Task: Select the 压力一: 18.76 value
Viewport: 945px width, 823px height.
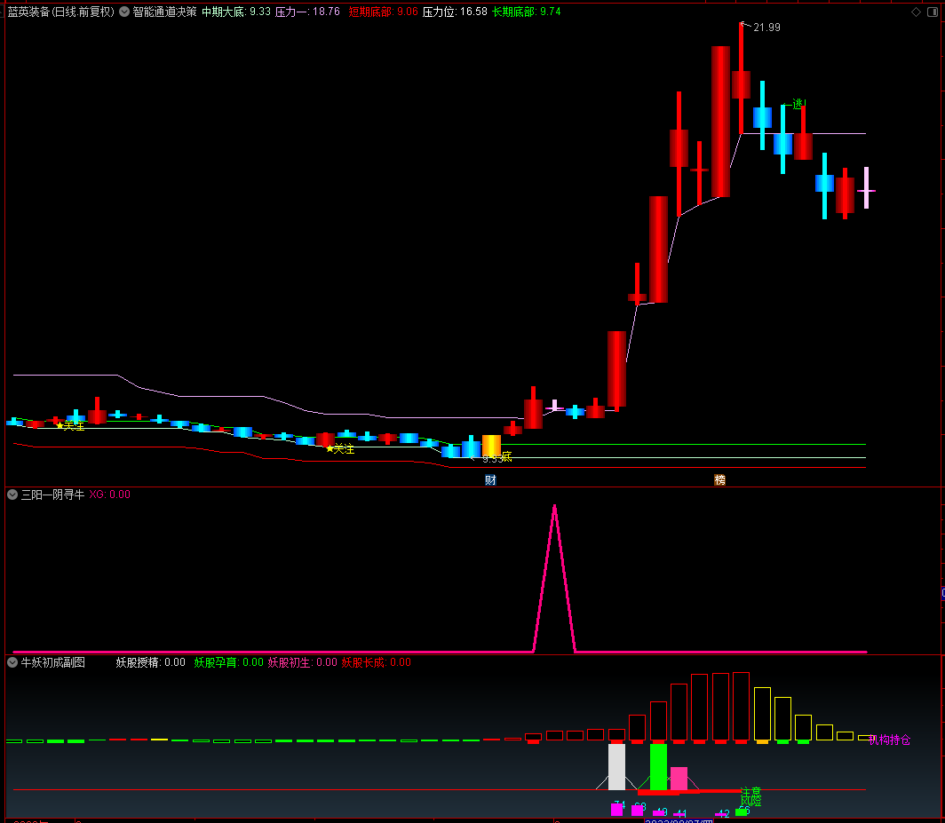Action: 308,12
